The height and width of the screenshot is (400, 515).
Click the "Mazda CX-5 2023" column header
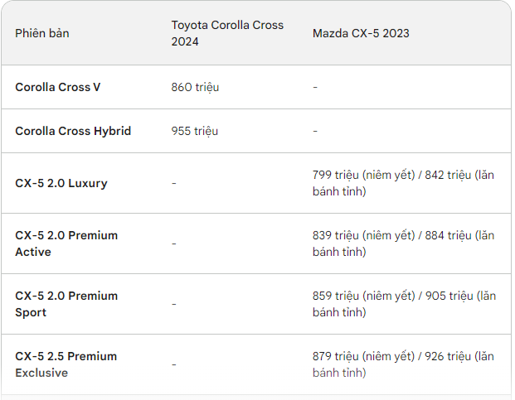click(x=361, y=33)
